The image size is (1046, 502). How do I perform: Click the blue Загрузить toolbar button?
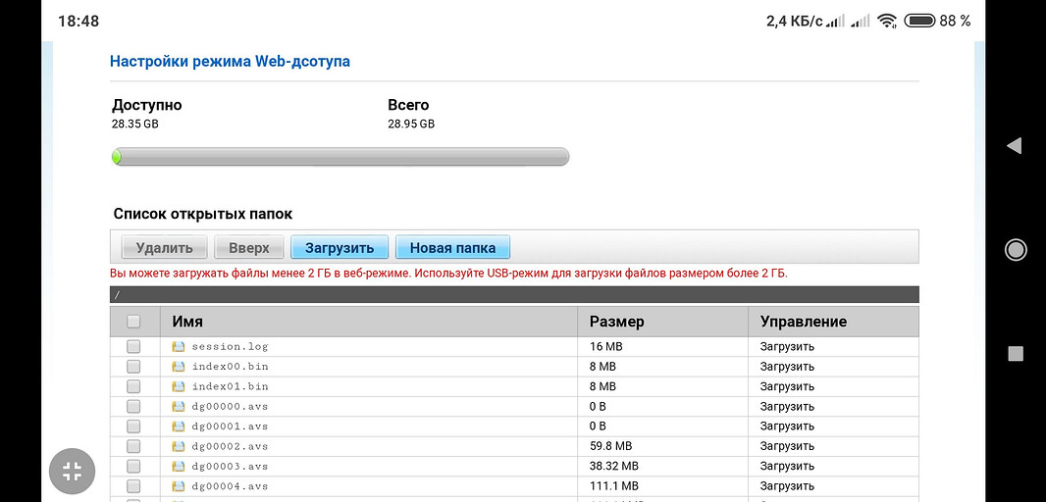pos(340,247)
